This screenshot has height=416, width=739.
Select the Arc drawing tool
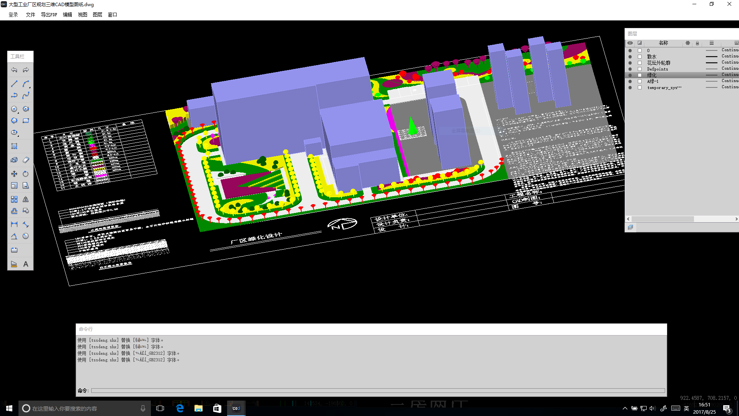26,84
